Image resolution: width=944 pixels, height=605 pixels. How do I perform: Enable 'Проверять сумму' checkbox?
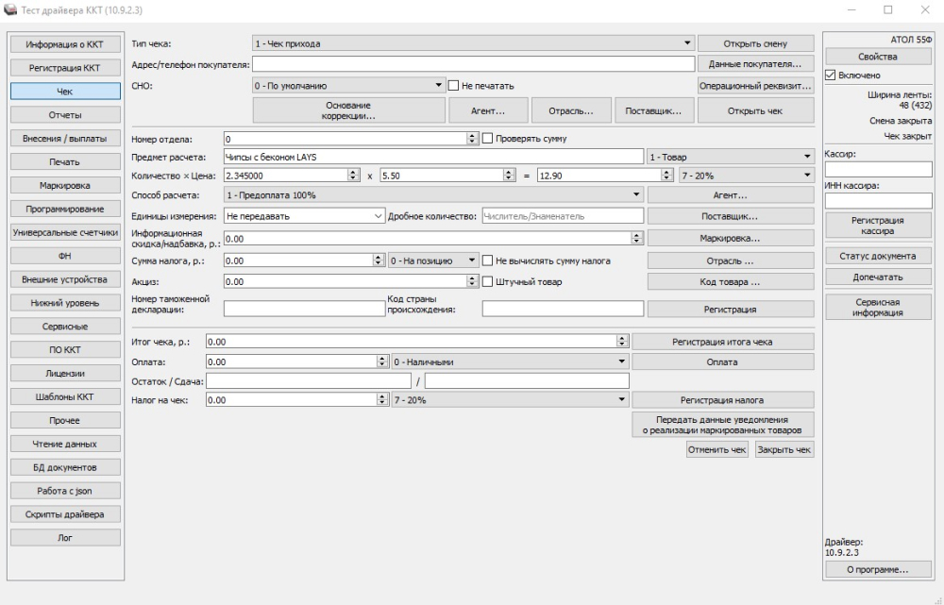click(488, 139)
